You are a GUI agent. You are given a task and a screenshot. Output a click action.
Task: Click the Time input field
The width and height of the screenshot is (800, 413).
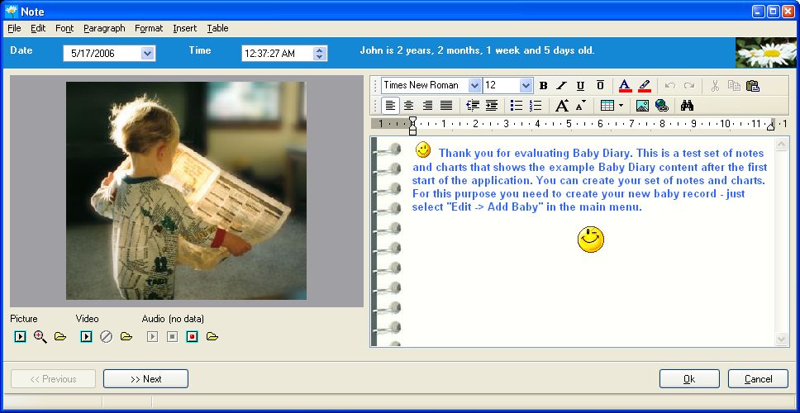(277, 54)
